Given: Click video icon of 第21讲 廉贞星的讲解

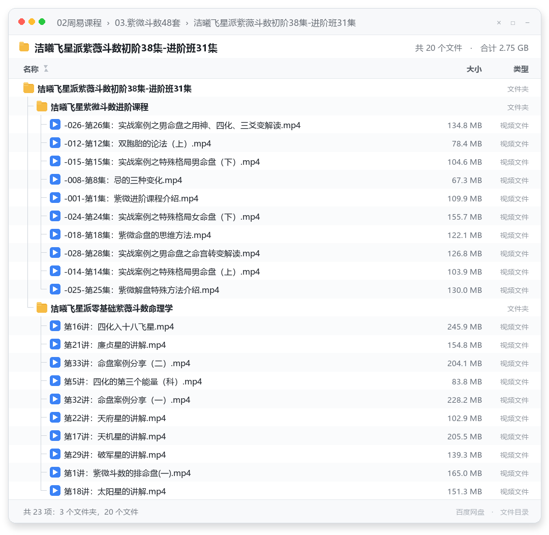Looking at the screenshot, I should 55,344.
